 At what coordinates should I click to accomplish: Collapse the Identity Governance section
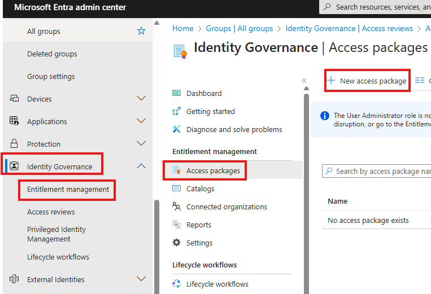141,166
